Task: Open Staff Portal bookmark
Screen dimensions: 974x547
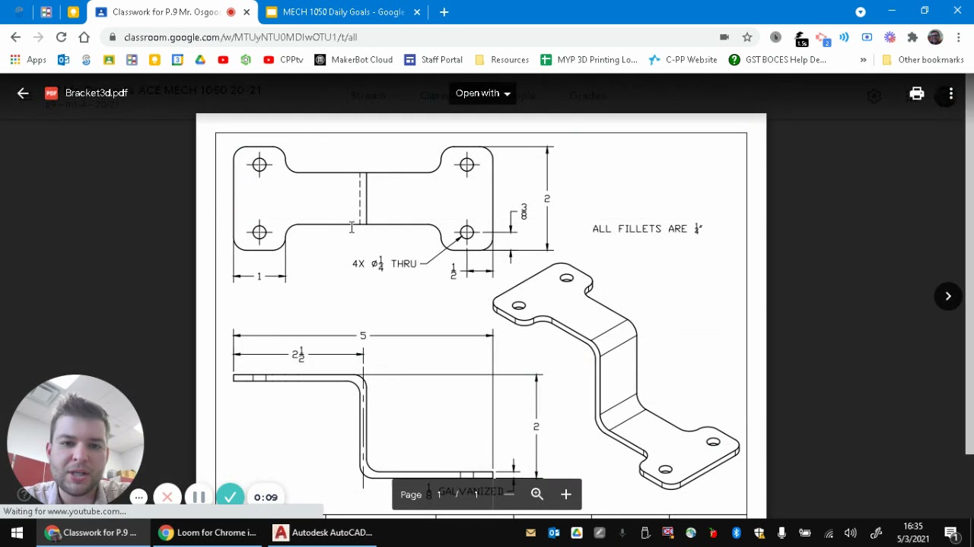Action: coord(433,59)
